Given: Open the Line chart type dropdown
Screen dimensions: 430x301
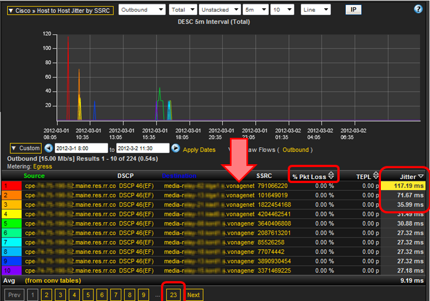Looking at the screenshot, I should pos(315,10).
